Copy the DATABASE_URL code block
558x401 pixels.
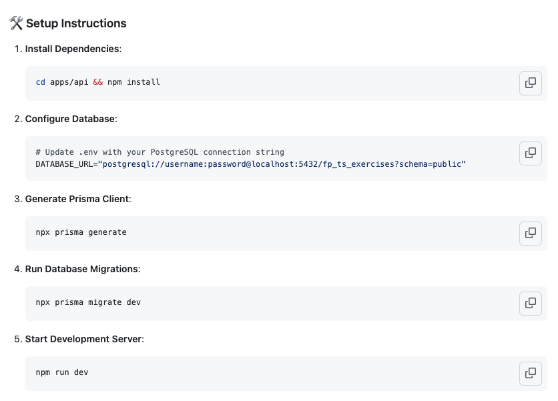point(530,153)
